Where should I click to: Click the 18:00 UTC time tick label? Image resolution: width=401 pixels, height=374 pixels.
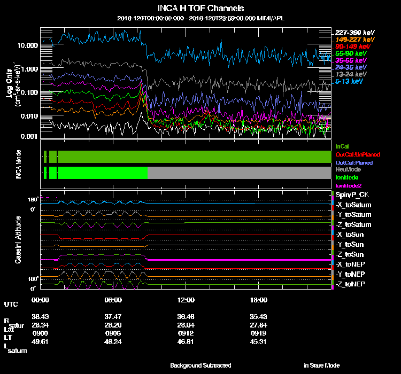tap(259, 300)
